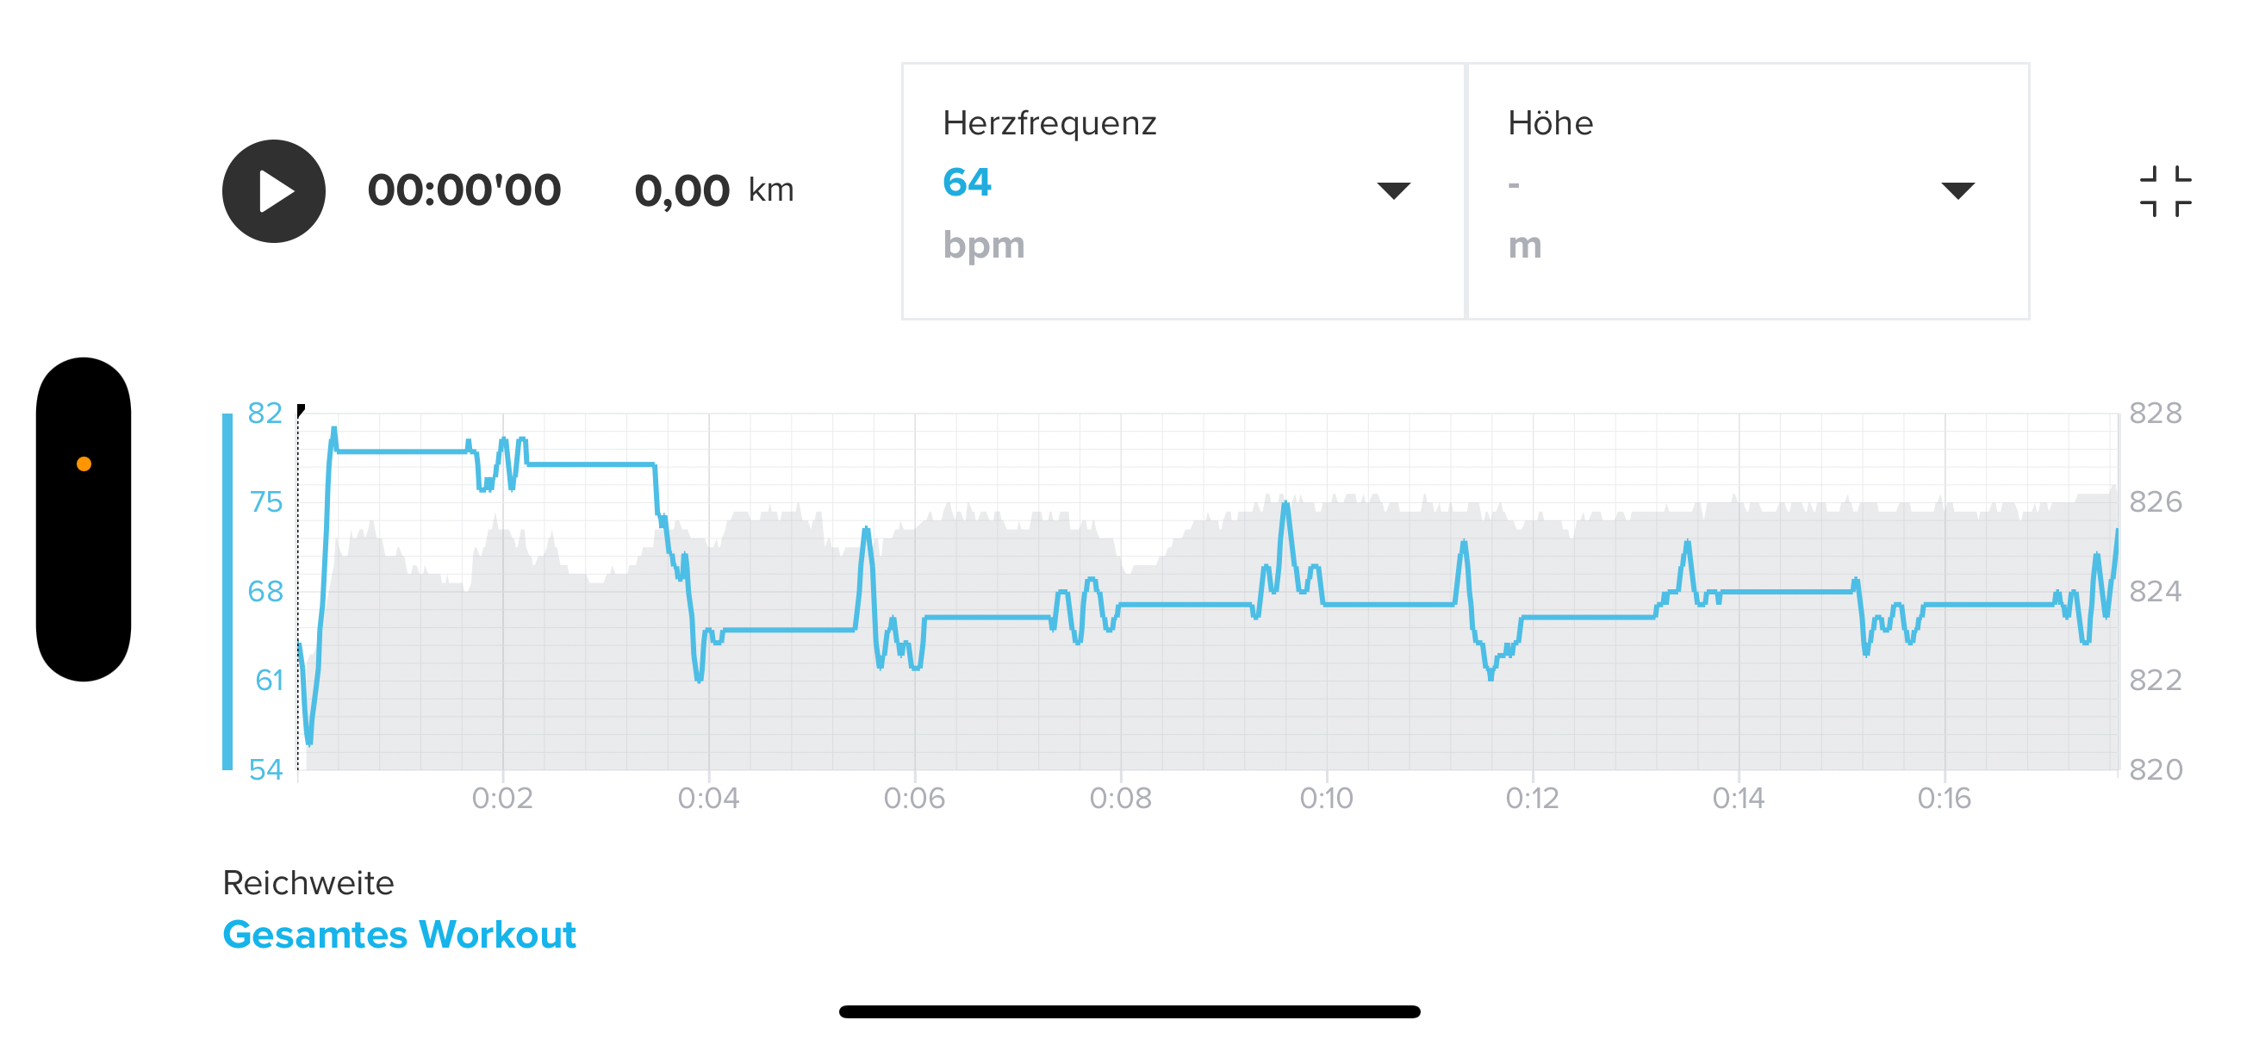
Task: Tap the Reichweite label
Action: pos(308,883)
